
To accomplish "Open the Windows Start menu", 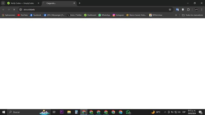I will pyautogui.click(x=4, y=112).
